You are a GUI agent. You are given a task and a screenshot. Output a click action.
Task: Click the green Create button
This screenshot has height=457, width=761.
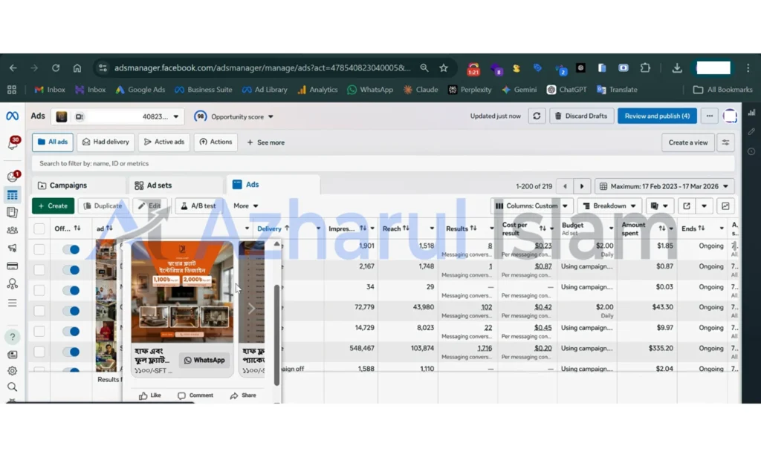53,206
